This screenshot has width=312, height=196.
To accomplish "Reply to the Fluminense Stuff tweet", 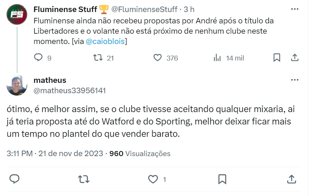I will click(x=38, y=58).
